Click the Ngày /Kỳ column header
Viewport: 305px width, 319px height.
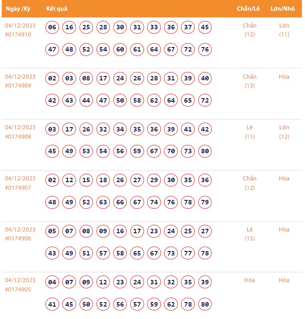18,9
